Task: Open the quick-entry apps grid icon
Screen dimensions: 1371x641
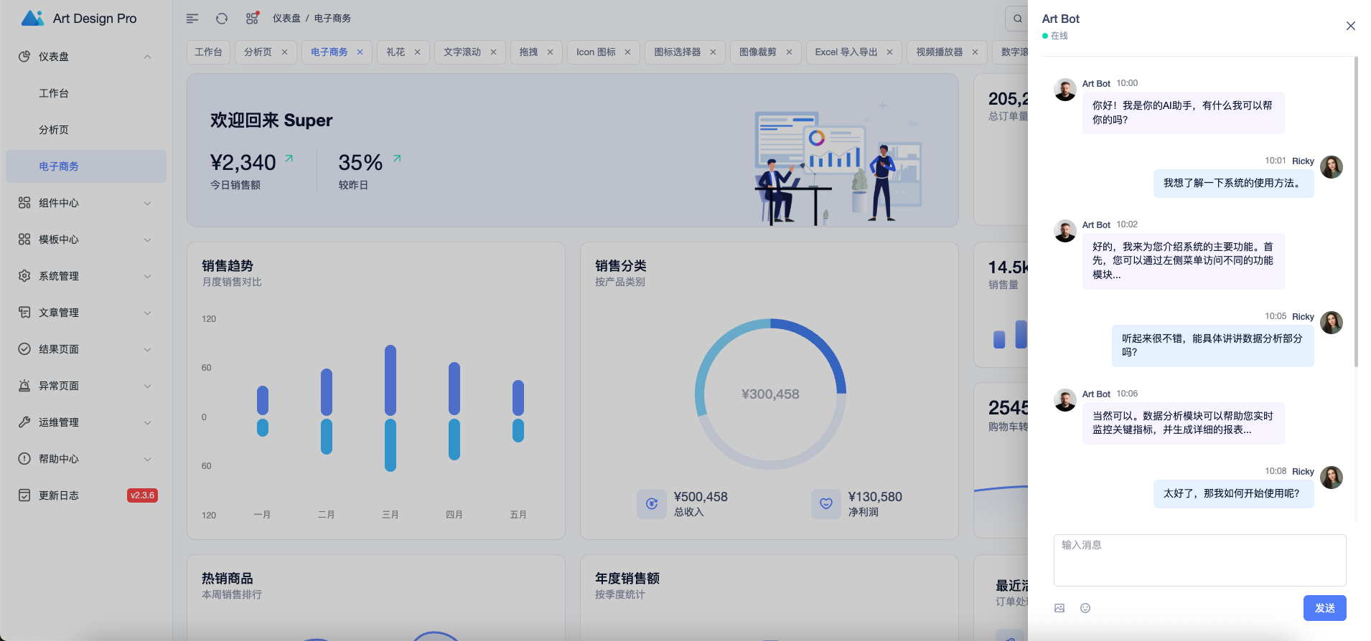Action: point(252,19)
